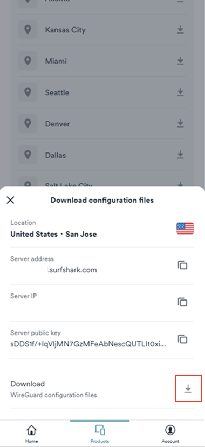Viewport: 205px width, 447px height.
Task: Download Kansas City configuration
Action: [180, 30]
